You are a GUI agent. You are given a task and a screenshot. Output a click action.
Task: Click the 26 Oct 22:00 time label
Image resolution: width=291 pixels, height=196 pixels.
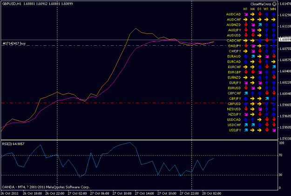click(55, 193)
